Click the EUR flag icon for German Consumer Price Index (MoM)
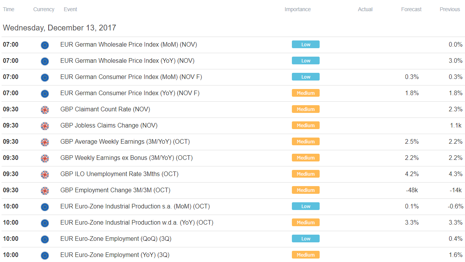 (45, 77)
